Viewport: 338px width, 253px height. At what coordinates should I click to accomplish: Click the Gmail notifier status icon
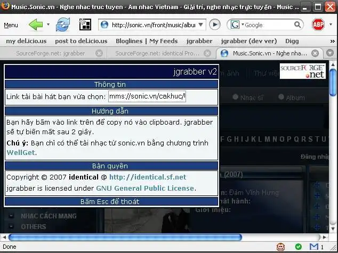(x=313, y=247)
